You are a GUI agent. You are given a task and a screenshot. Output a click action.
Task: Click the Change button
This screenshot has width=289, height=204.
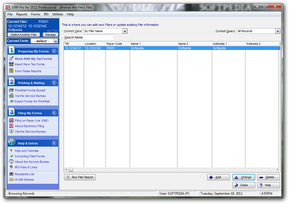(x=244, y=177)
